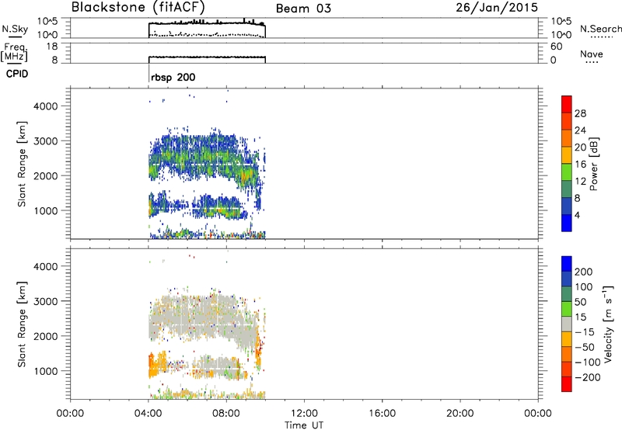Click the 'Blackstone (fitACF)' title text
This screenshot has height=430, width=622.
point(138,7)
